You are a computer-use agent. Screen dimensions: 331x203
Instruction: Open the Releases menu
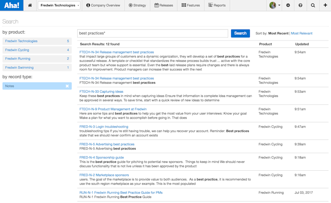click(x=164, y=5)
